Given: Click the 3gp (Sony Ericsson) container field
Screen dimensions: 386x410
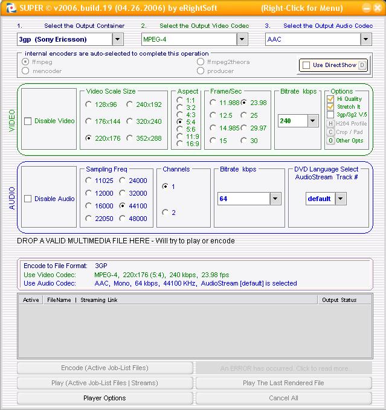Looking at the screenshot, I should click(65, 39).
